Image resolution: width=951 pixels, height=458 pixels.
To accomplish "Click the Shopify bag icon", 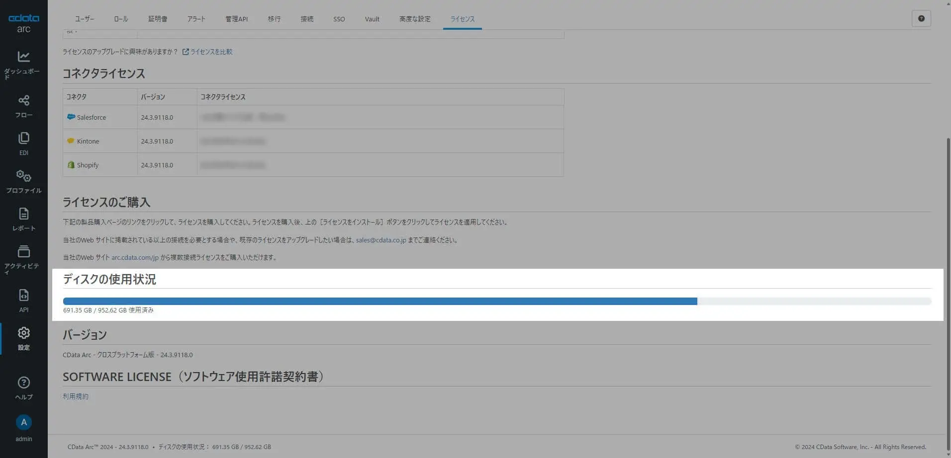I will (x=71, y=164).
